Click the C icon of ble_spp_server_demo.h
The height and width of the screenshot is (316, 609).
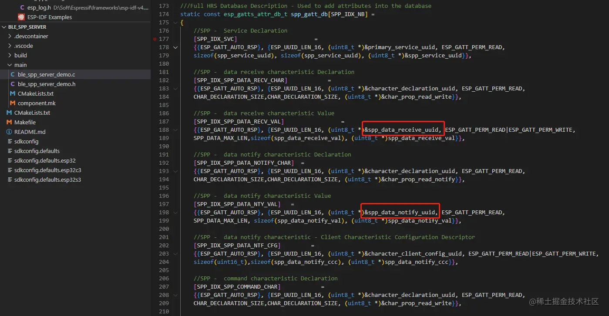pos(13,84)
